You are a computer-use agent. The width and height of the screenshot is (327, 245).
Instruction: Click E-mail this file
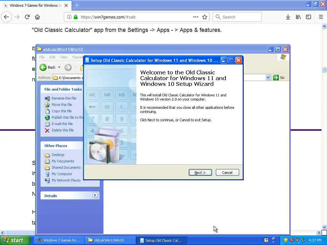62,124
